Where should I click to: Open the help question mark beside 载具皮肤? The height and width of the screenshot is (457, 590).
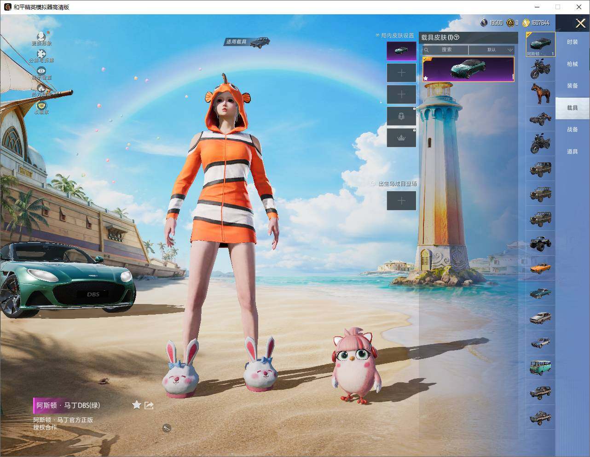point(457,37)
